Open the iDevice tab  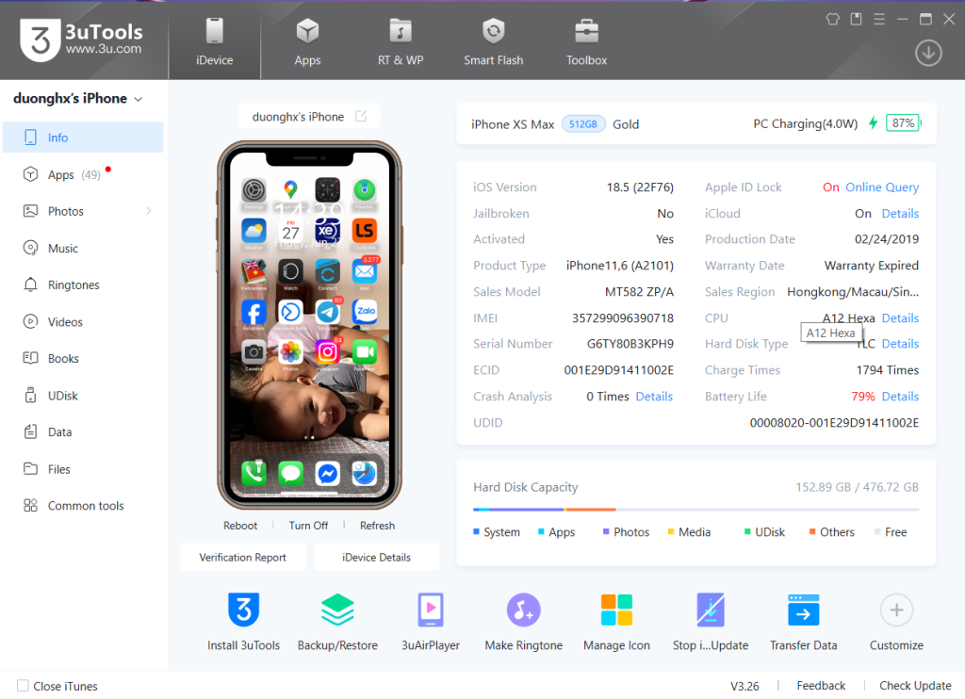click(214, 41)
